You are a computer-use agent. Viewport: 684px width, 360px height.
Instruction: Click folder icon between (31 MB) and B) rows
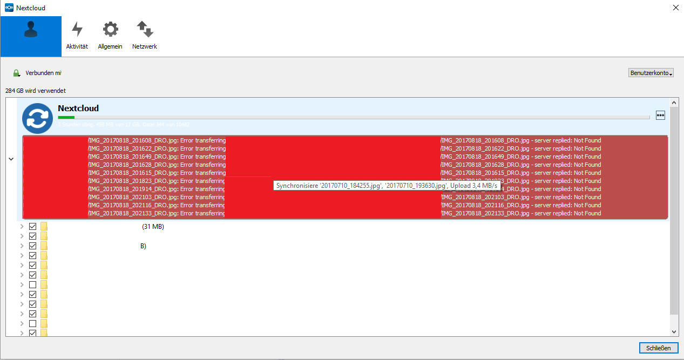(x=44, y=236)
